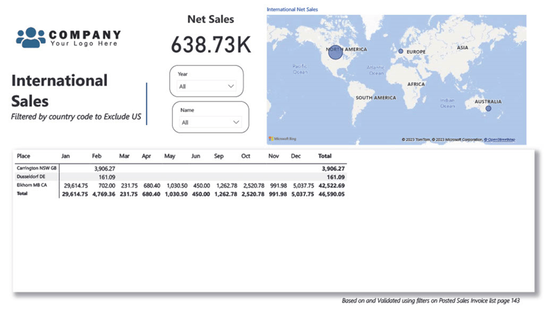Click the South America label on map
Image resolution: width=544 pixels, height=310 pixels.
(375, 98)
